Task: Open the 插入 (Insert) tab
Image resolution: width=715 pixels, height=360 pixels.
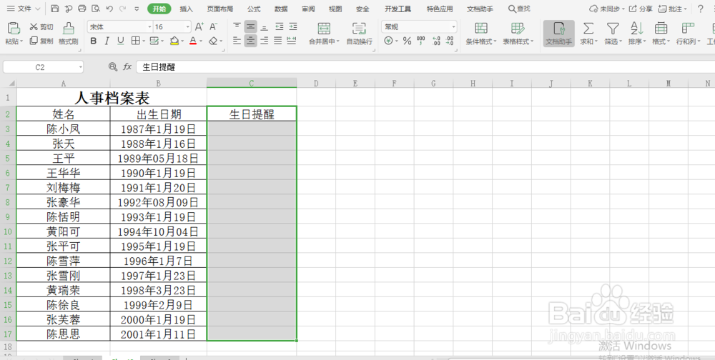Action: pyautogui.click(x=186, y=9)
